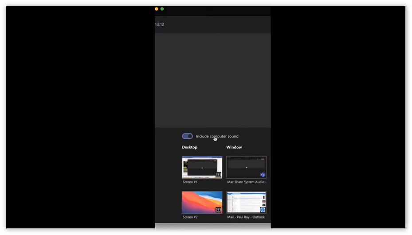Click the share icon on Screen #1 preview
Screen dimensions: 412x235
(x=218, y=175)
